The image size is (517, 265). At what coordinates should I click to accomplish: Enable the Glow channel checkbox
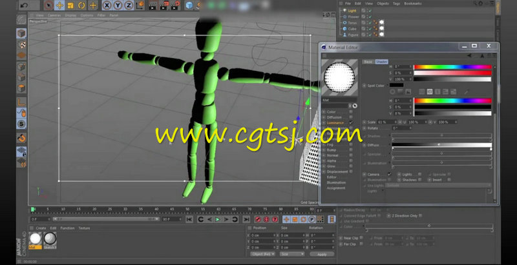(x=351, y=166)
